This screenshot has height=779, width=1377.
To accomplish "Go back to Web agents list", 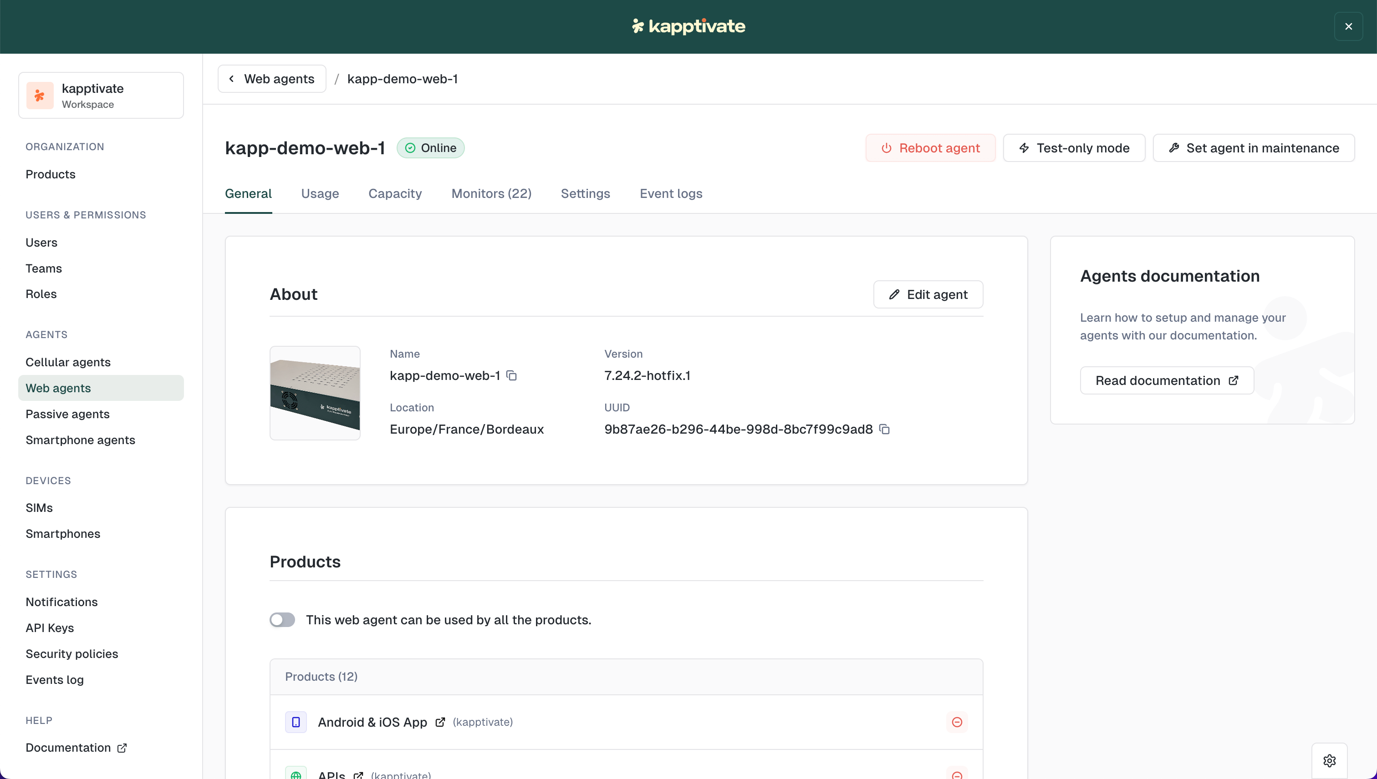I will coord(271,79).
